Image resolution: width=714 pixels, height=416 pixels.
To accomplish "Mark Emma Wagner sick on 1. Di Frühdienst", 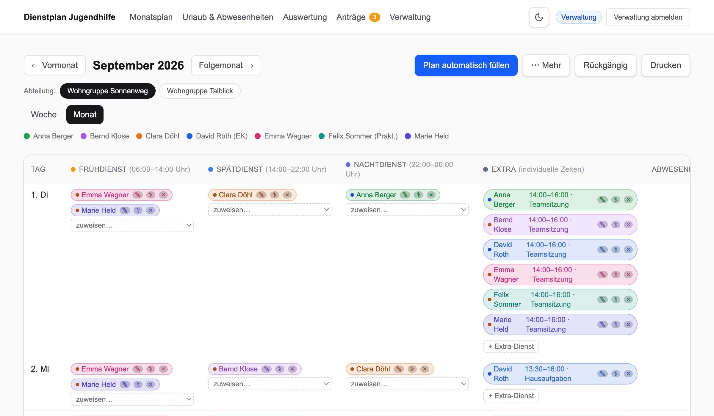I will [151, 195].
